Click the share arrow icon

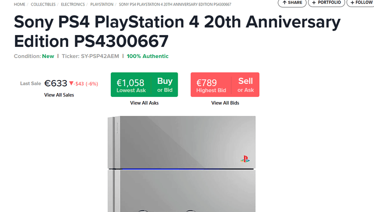coord(284,2)
